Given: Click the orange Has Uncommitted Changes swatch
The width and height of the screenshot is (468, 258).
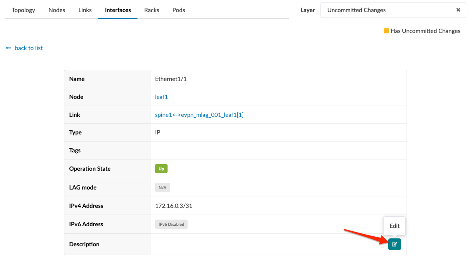Looking at the screenshot, I should [x=386, y=31].
